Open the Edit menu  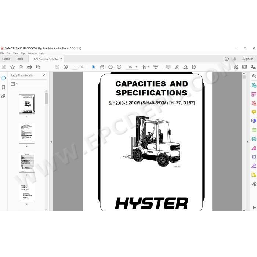8,53
